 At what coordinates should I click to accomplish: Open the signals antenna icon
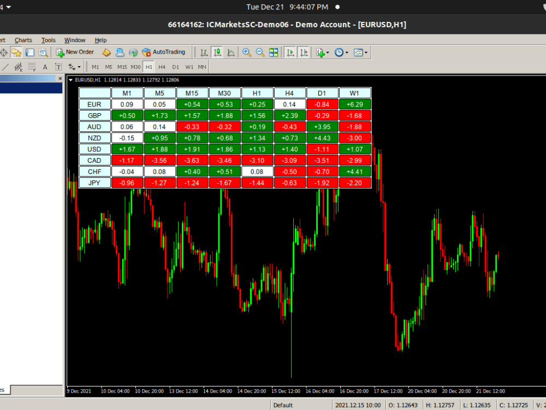(133, 52)
